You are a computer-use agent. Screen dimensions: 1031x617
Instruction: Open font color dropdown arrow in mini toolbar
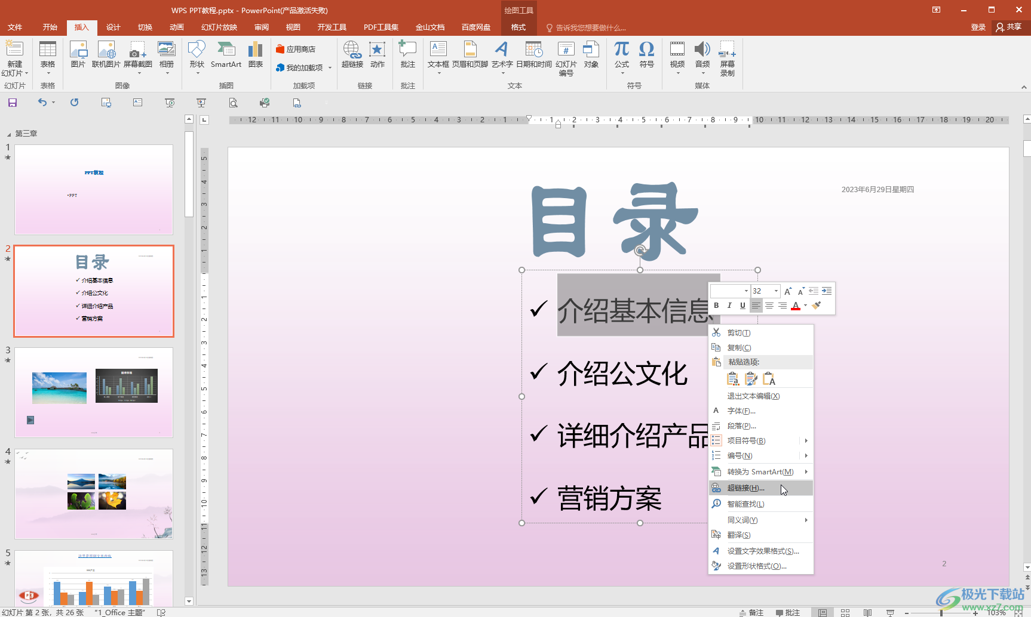[x=806, y=306]
